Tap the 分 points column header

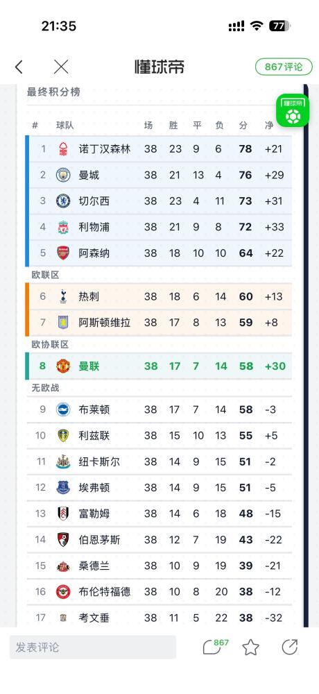click(x=243, y=125)
